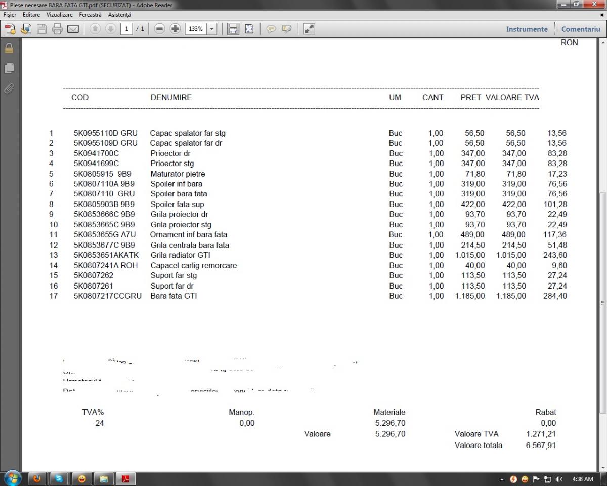Open the Fișier menu
Image resolution: width=607 pixels, height=486 pixels.
(x=10, y=15)
